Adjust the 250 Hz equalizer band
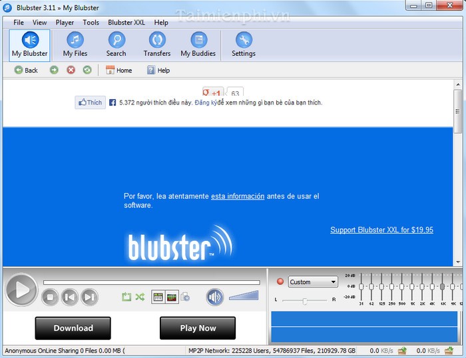Viewport: 466px width, 358px height. click(x=391, y=287)
